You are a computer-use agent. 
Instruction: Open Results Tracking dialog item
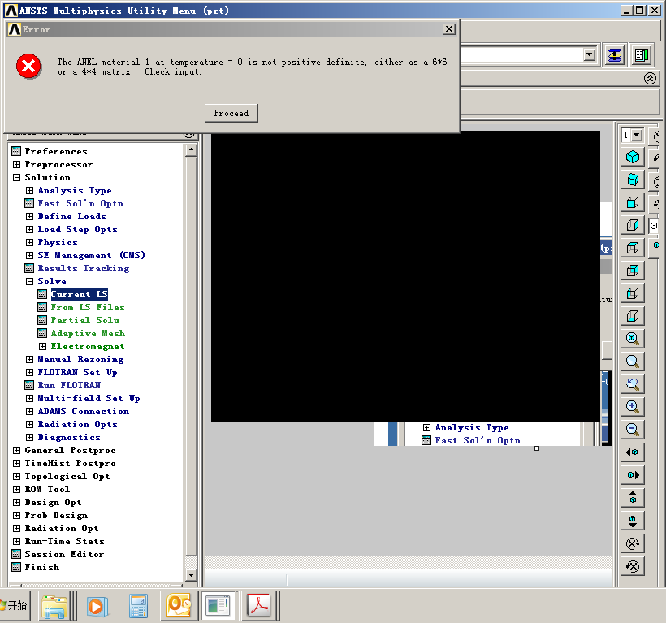point(83,268)
